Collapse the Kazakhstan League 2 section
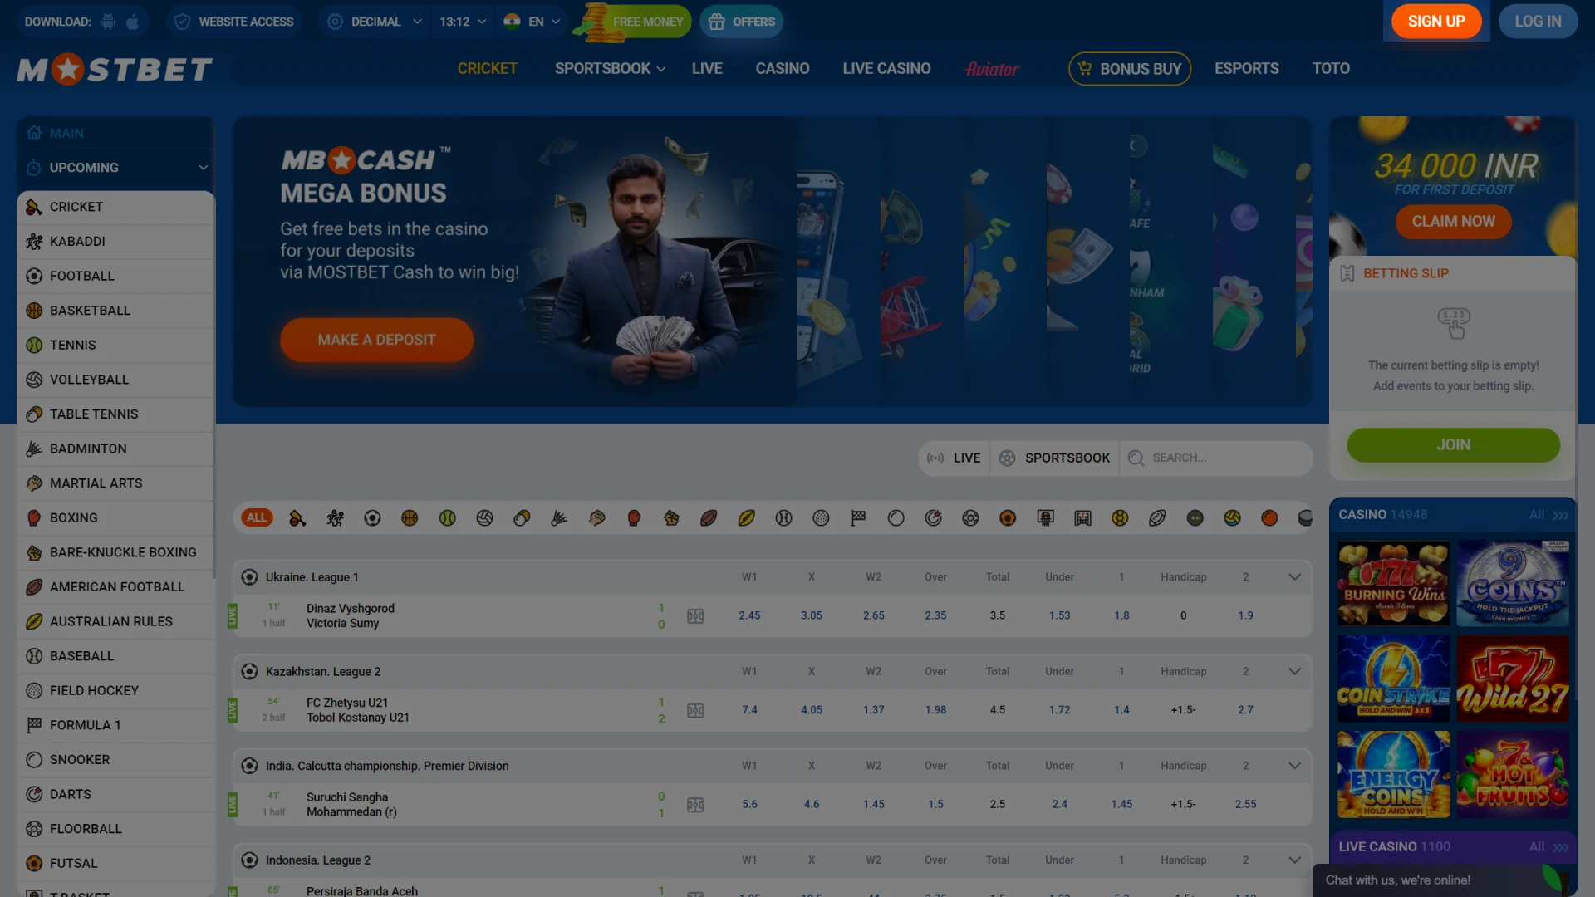The width and height of the screenshot is (1595, 897). pos(1294,672)
